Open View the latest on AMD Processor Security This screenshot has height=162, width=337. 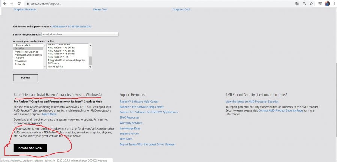(252, 102)
